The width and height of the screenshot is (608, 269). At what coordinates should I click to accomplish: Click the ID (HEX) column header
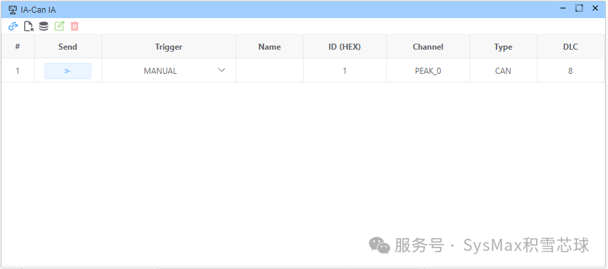pos(345,47)
